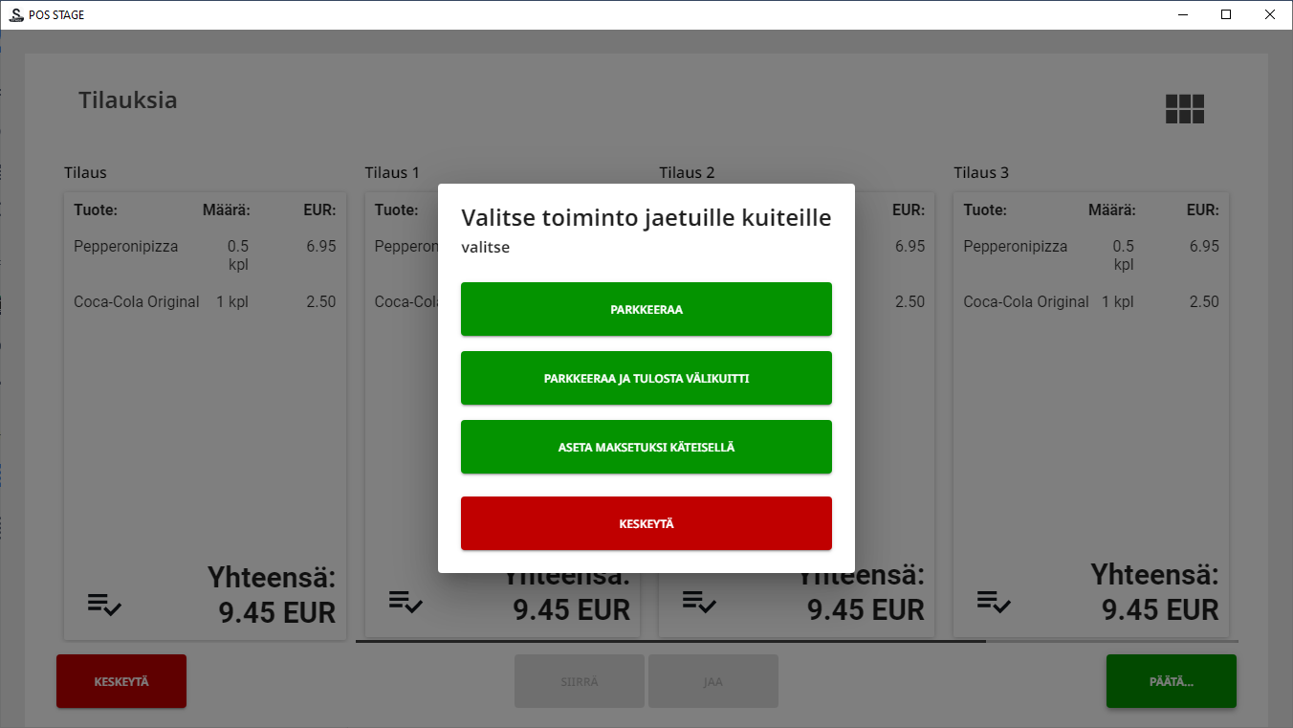Viewport: 1293px width, 728px height.
Task: Toggle item selection on Tilaus 2 receipt
Action: click(699, 603)
